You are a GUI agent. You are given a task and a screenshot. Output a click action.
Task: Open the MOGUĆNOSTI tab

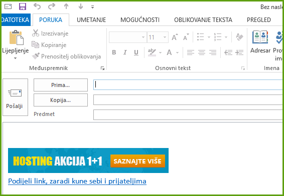point(140,19)
